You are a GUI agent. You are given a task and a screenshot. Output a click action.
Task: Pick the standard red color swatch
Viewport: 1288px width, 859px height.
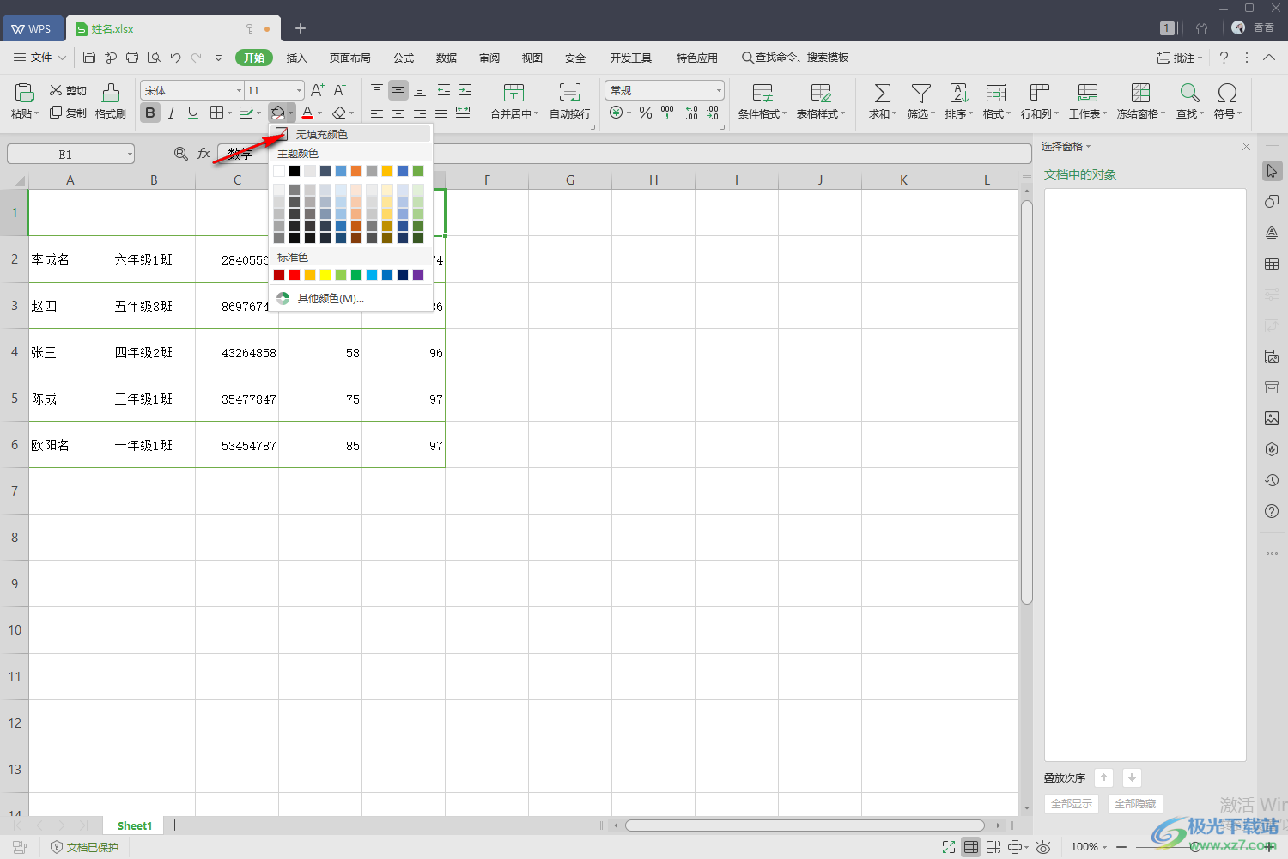pos(295,275)
